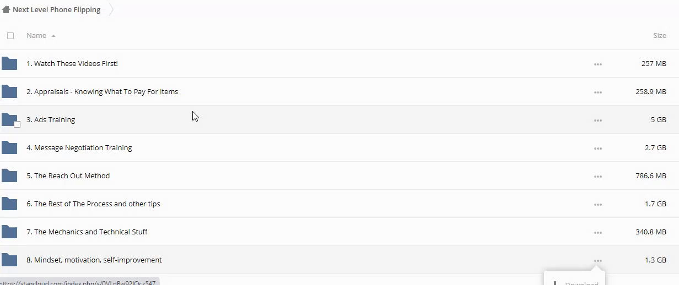This screenshot has width=679, height=285.
Task: Sort files by the Size column header
Action: (x=659, y=36)
